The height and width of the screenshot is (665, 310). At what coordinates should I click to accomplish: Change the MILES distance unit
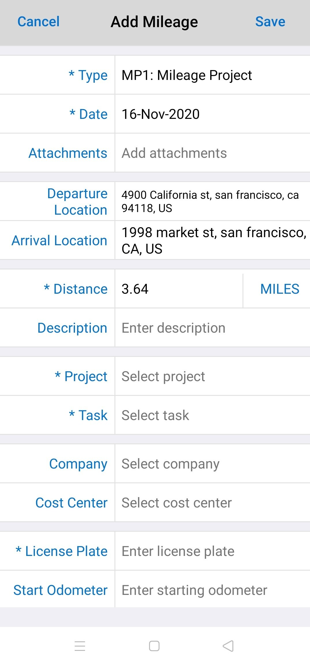(279, 289)
